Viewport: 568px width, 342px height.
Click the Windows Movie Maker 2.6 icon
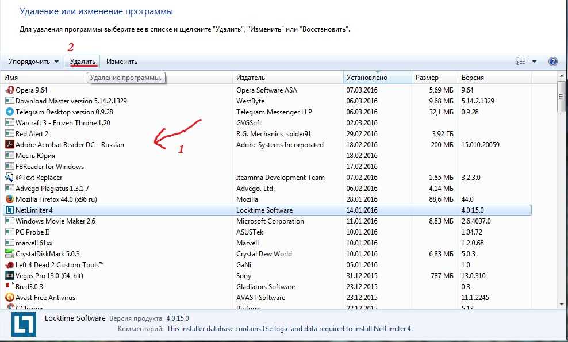9,221
